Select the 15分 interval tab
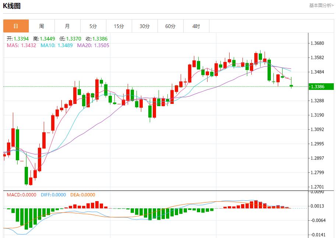Screen dimensions: 336x238 (x=119, y=26)
